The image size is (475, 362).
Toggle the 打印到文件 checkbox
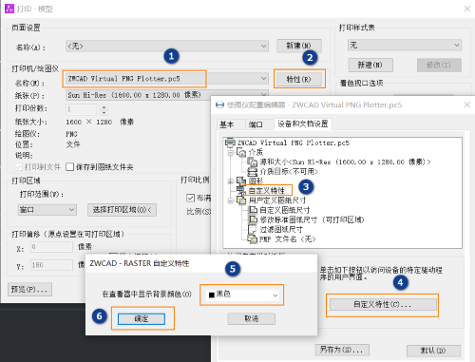pyautogui.click(x=19, y=167)
